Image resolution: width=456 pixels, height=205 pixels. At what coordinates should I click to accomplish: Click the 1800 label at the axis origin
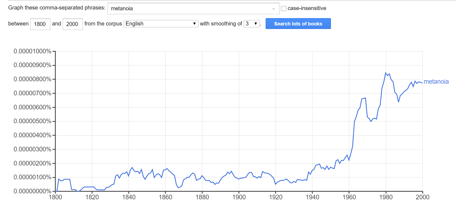tap(55, 197)
